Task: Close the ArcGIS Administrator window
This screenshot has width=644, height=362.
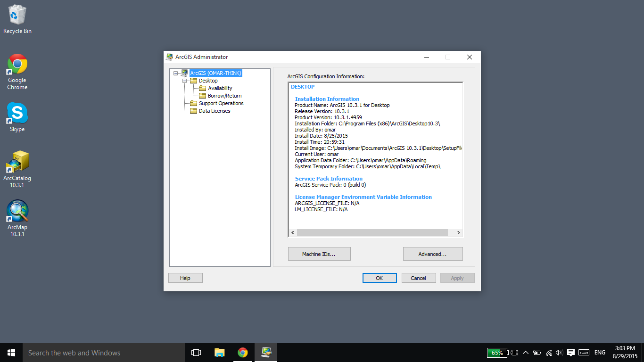Action: point(470,57)
